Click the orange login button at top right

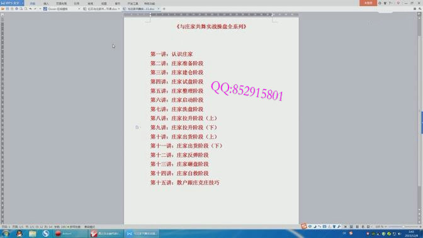tap(368, 3)
